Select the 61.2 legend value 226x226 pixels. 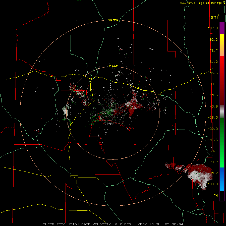(214, 62)
